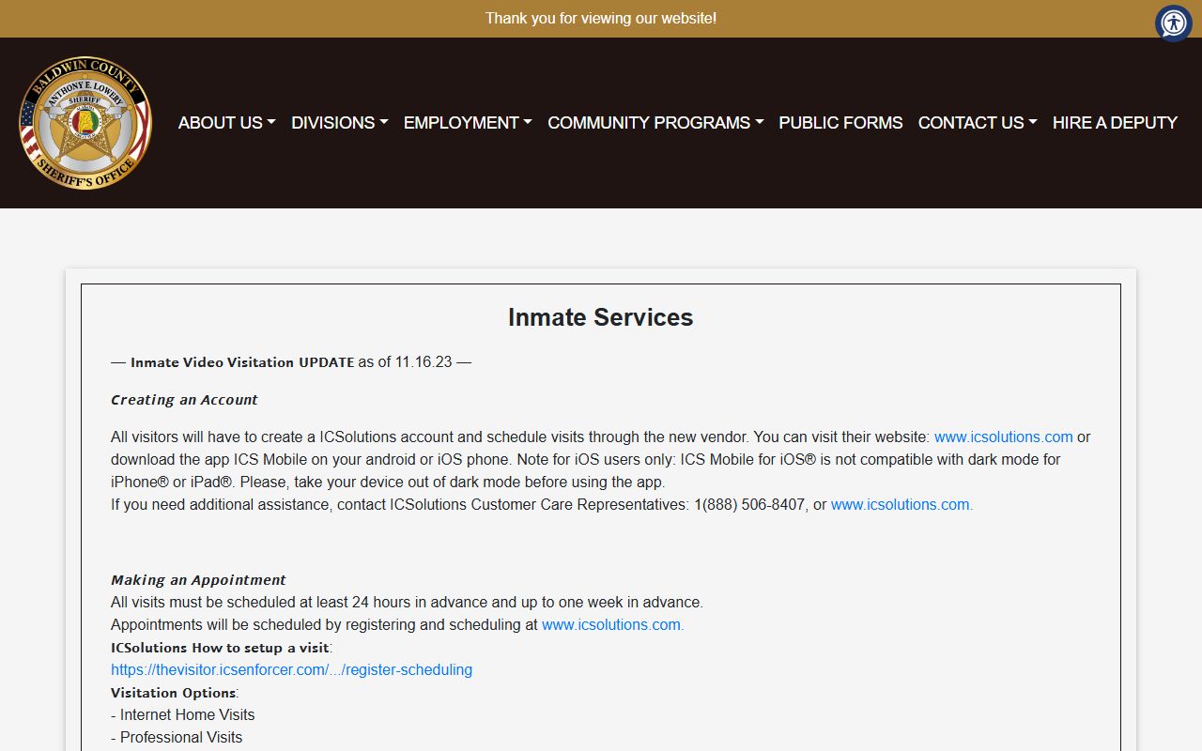Expand the Divisions dropdown menu
The image size is (1202, 751).
tap(339, 123)
